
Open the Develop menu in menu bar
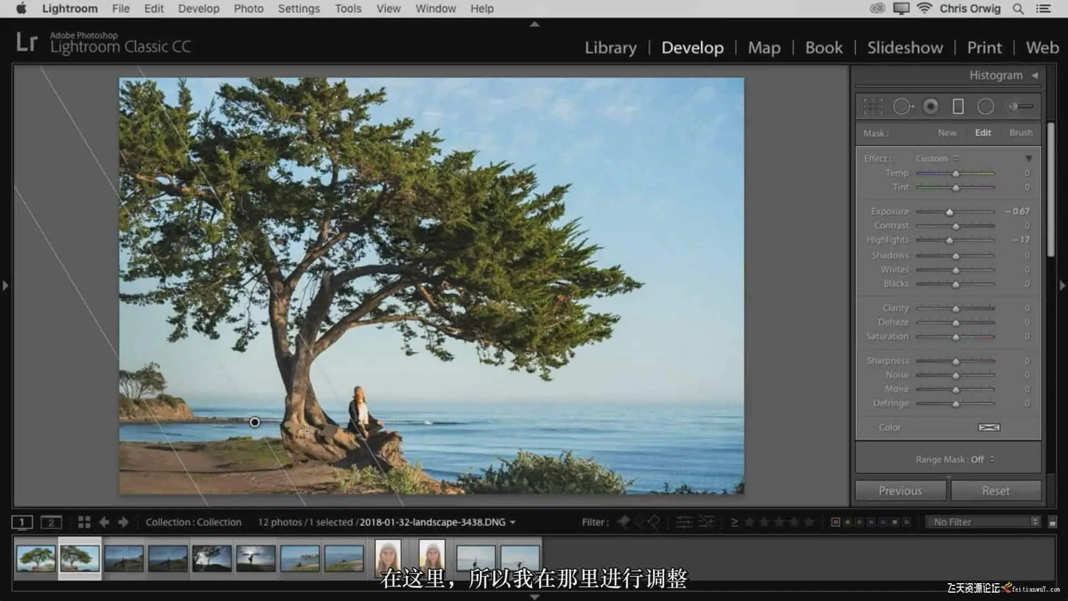(199, 8)
